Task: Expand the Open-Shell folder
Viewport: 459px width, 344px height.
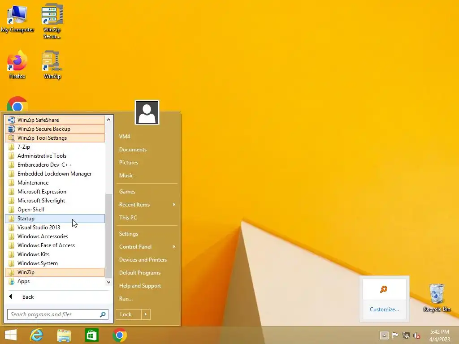Action: 55,210
